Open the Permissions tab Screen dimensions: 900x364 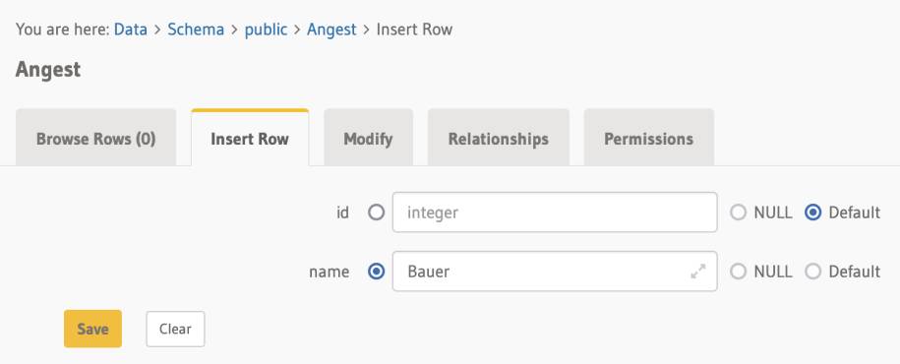pyautogui.click(x=648, y=139)
